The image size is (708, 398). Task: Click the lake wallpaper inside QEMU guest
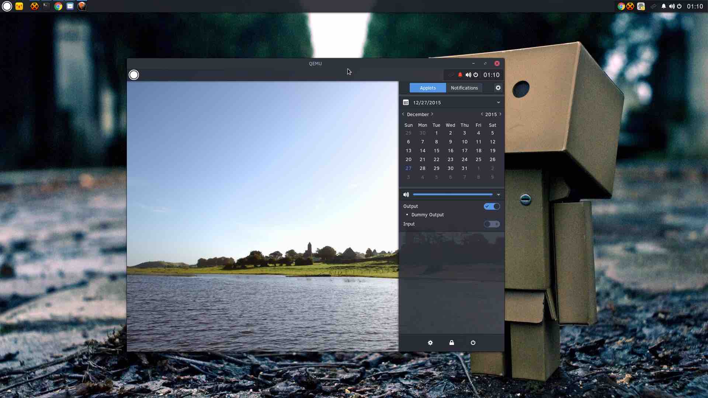pos(263,216)
